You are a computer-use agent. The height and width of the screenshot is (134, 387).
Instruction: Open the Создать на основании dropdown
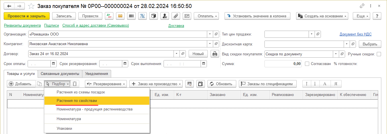click(322, 16)
